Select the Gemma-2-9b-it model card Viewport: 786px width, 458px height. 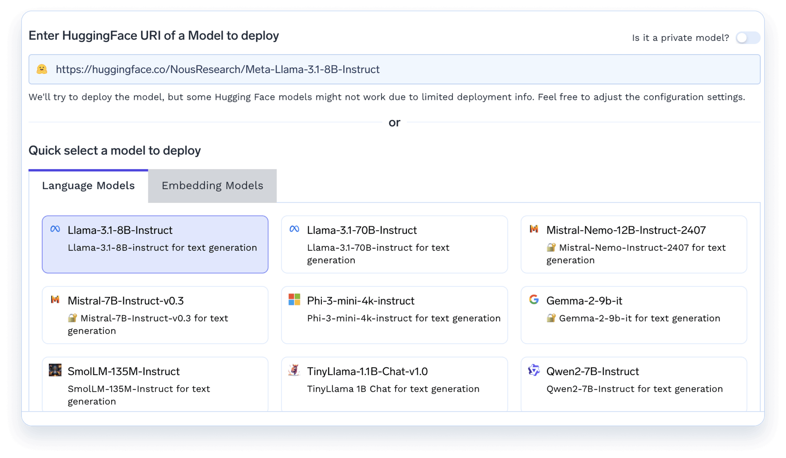(633, 315)
